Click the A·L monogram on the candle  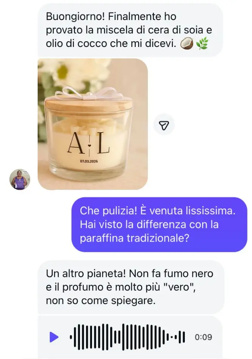[x=89, y=143]
